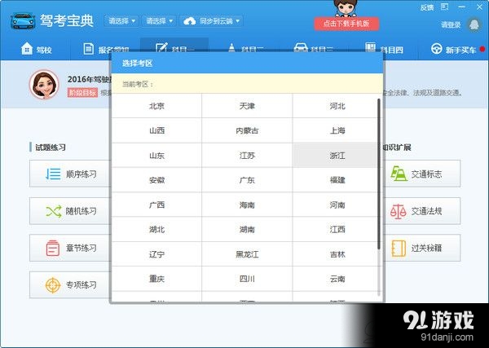Select 安徽 exam region
489x348 pixels.
point(156,180)
